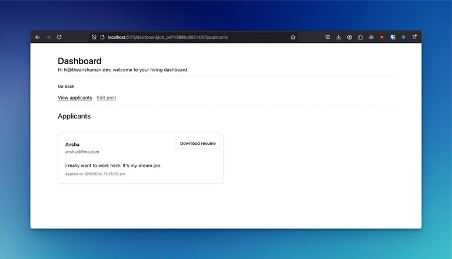This screenshot has height=259, width=452.
Task: Open the browser downloads panel
Action: tap(338, 37)
